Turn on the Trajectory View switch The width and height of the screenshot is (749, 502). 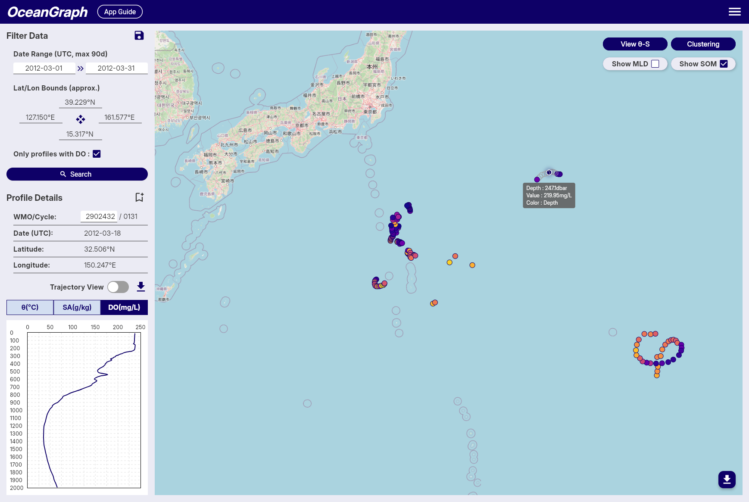118,287
